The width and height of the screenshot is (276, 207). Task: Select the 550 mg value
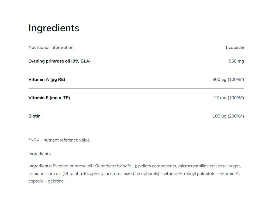point(236,61)
